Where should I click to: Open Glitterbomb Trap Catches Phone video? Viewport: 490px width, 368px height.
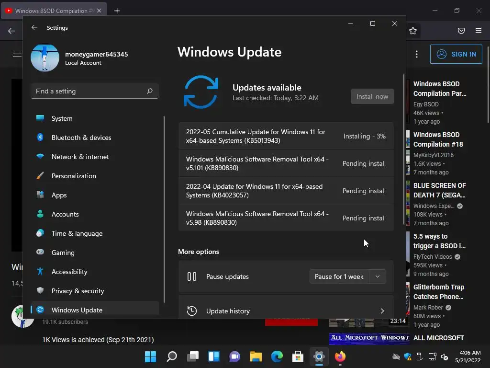point(438,292)
